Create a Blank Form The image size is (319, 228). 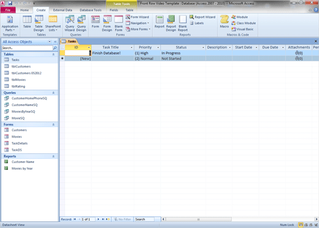point(118,23)
